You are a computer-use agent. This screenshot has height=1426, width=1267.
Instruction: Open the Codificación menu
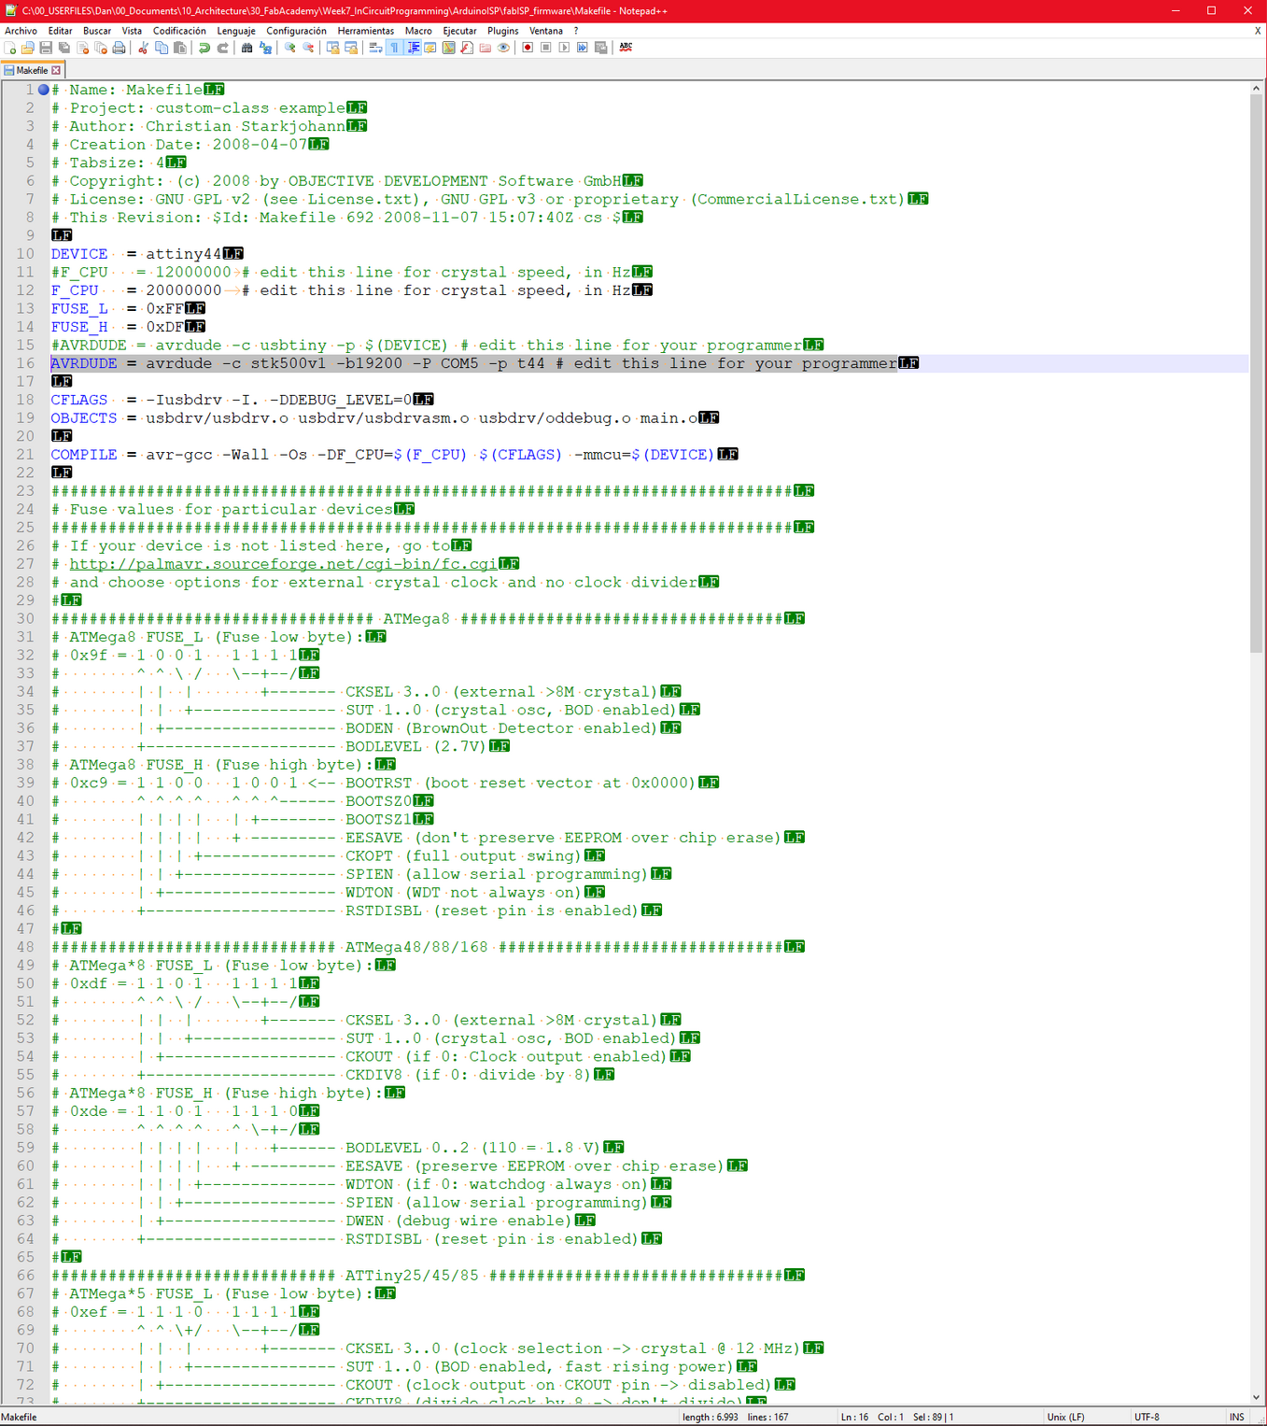coord(179,31)
